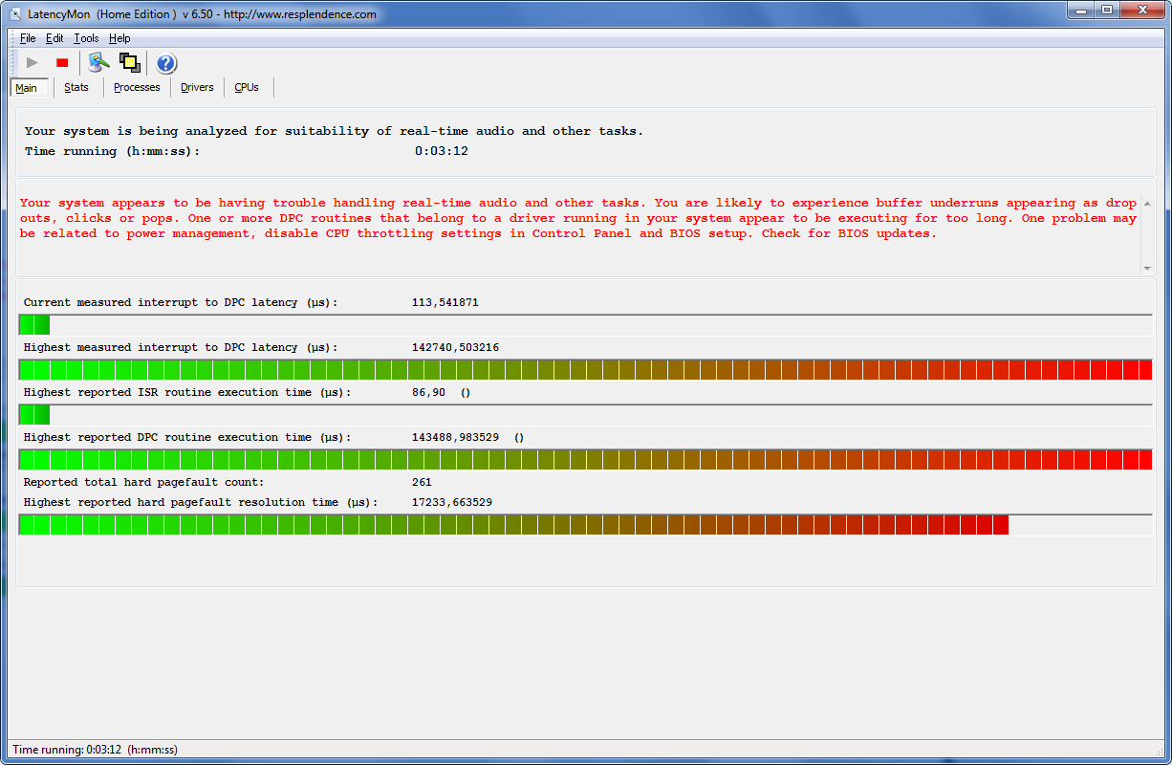Image resolution: width=1172 pixels, height=765 pixels.
Task: Click the 'Reported total hard pagefault count' label
Action: click(143, 482)
